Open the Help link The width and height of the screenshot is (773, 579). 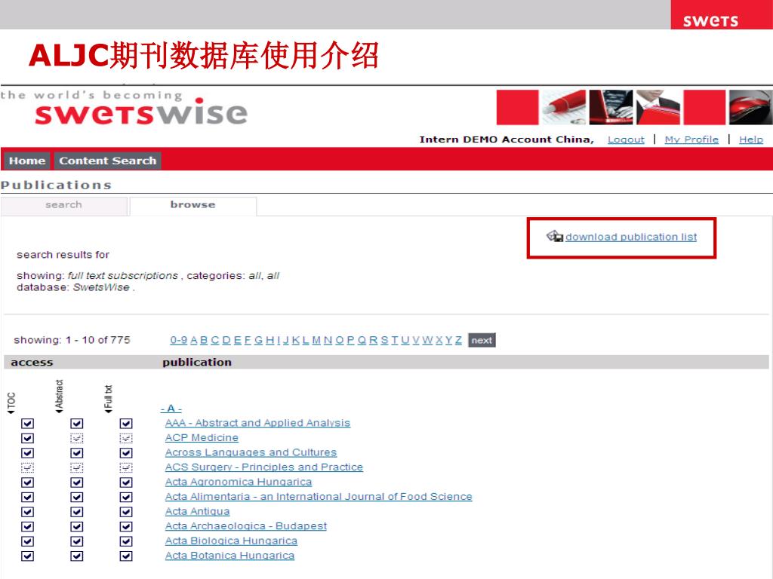pos(751,139)
